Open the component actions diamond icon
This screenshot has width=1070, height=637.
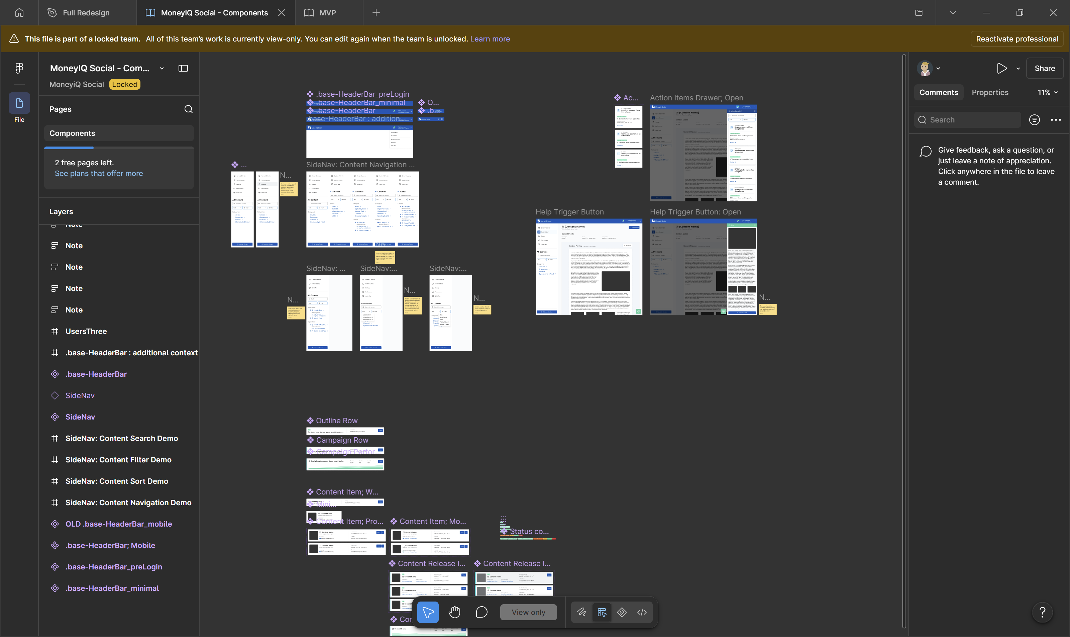622,612
